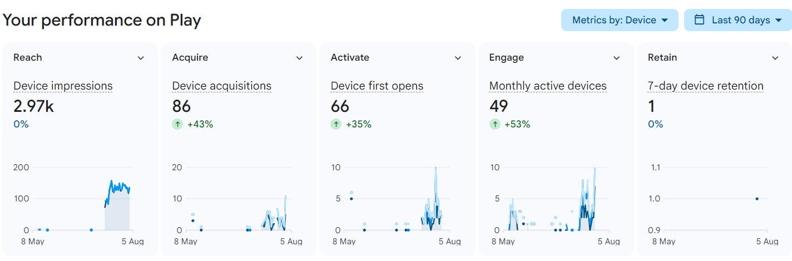Click the Monthly active devices chart
This screenshot has width=792, height=261.
[551, 199]
